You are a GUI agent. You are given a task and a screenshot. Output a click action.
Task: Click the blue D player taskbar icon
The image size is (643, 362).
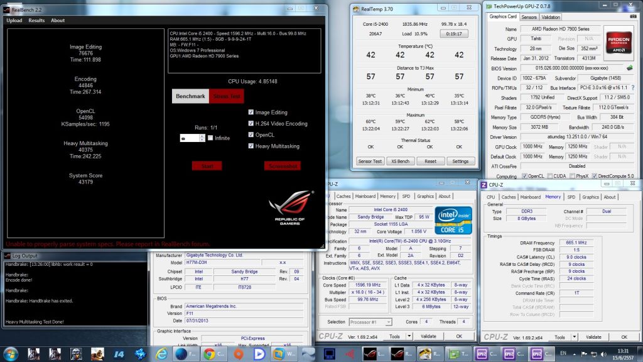259,353
